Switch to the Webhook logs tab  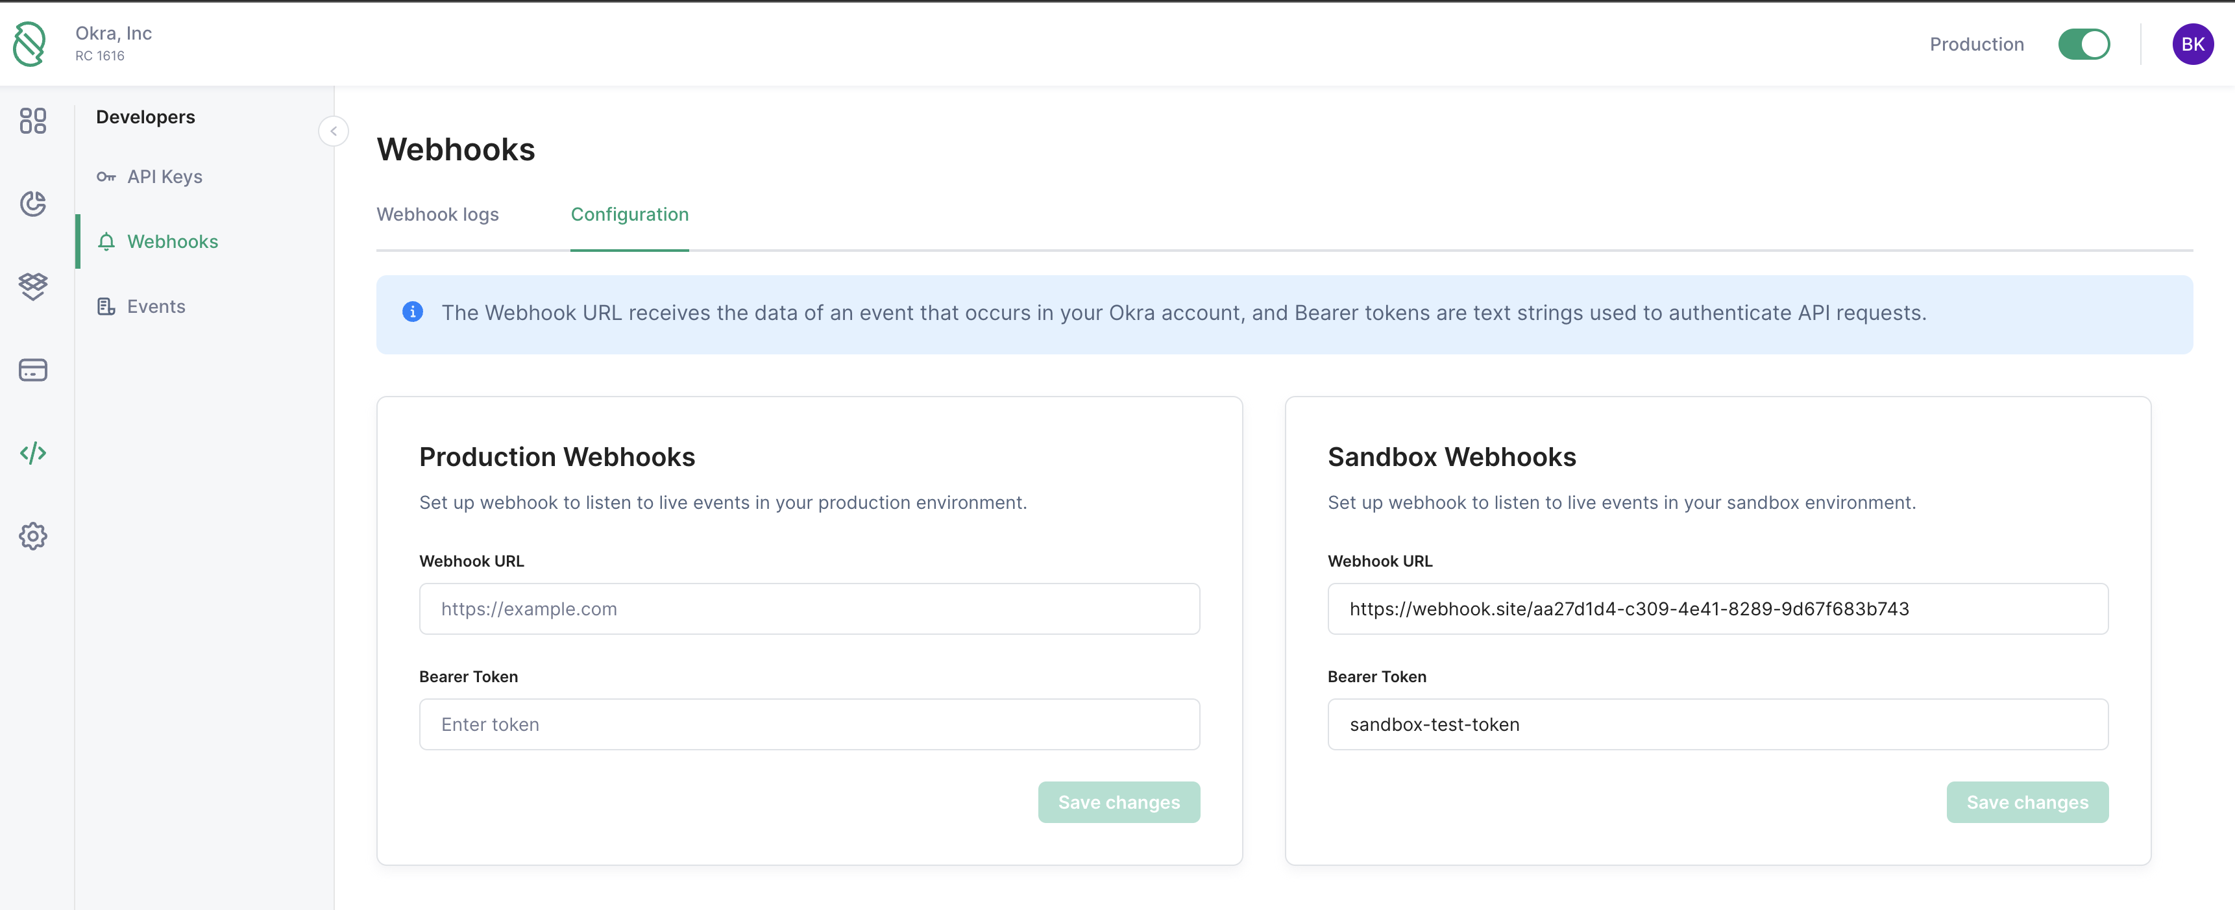[437, 214]
